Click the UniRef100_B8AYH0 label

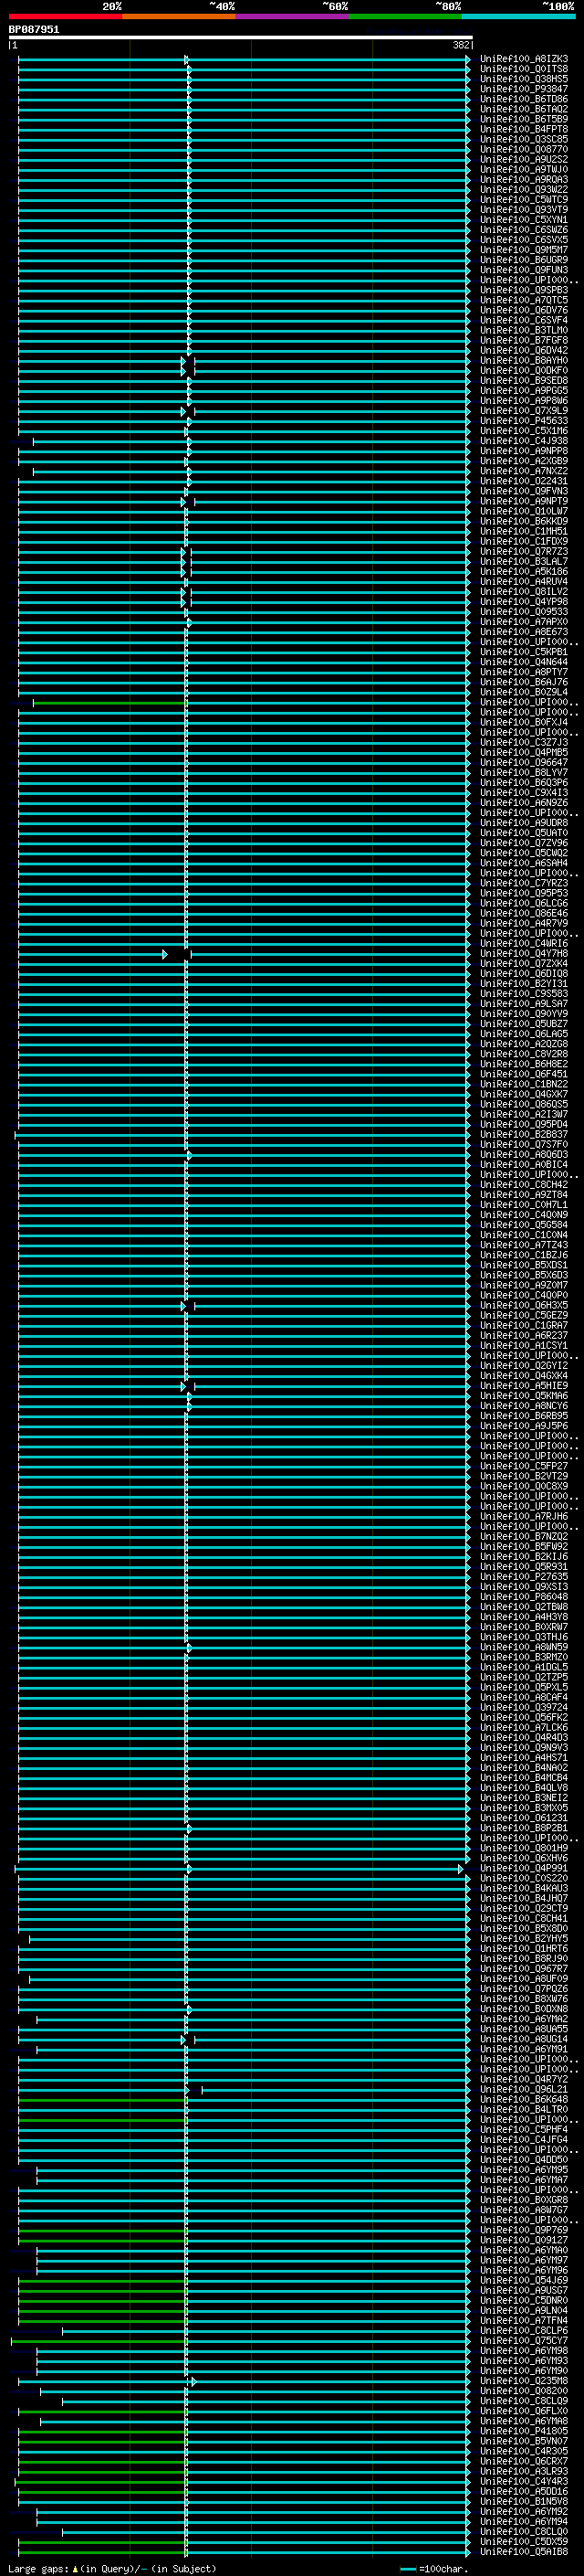524,360
